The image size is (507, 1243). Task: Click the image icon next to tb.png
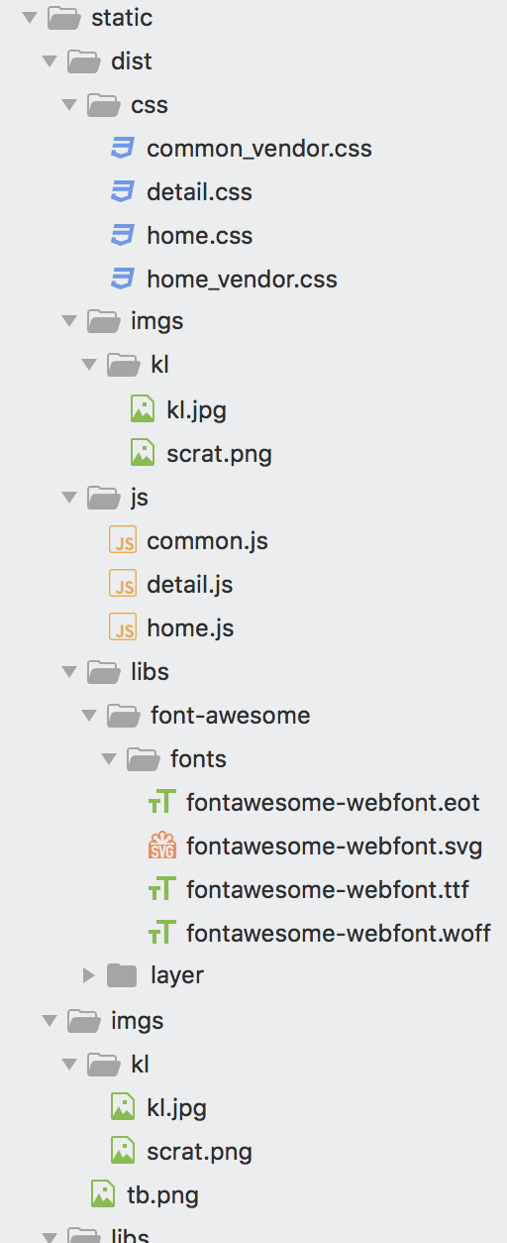(103, 1194)
